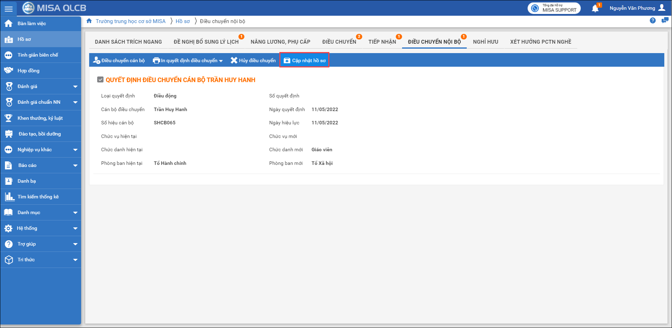Click Điều chuyển cán bộ toolbar button

(x=119, y=60)
